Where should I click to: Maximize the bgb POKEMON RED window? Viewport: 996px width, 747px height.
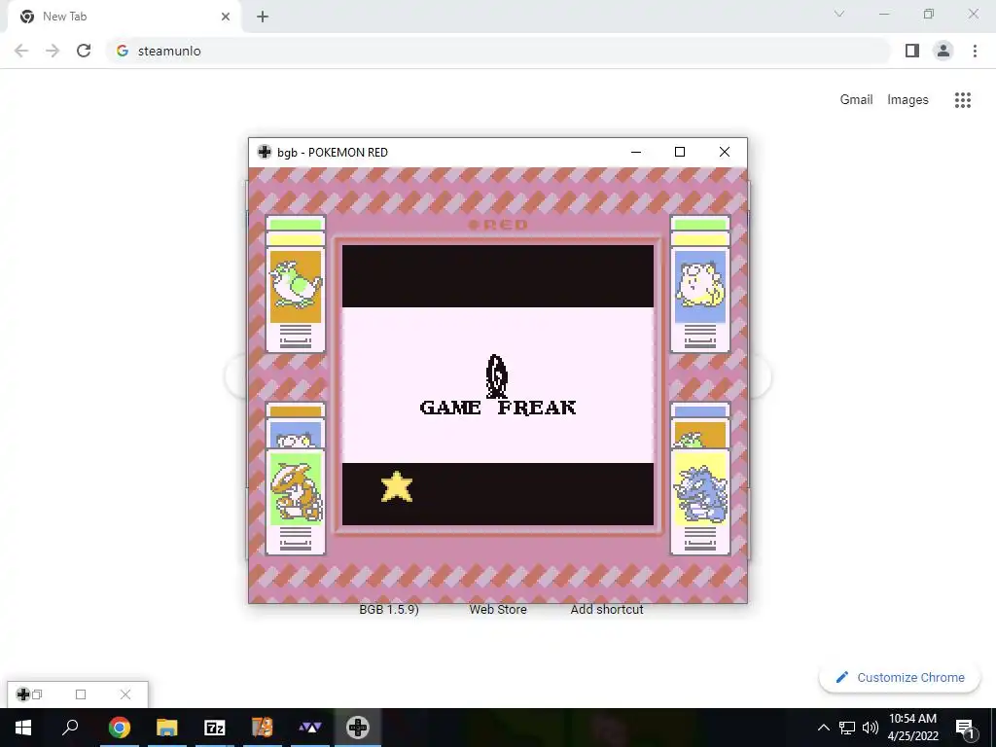click(680, 152)
